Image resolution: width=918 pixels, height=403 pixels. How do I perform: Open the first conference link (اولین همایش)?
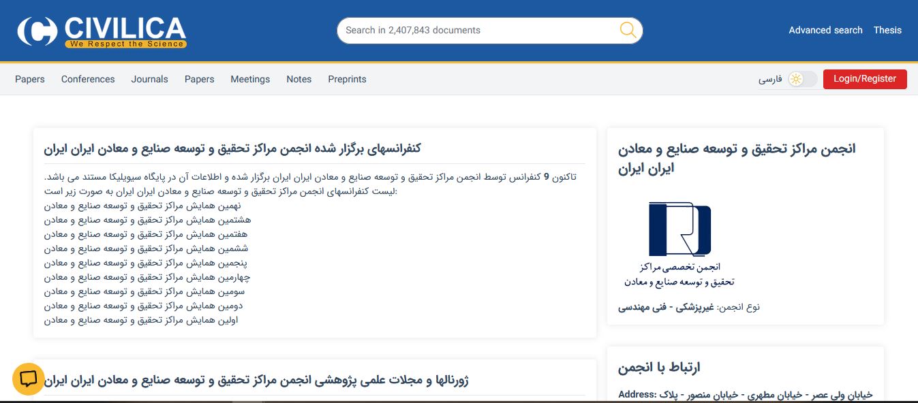[x=141, y=320]
